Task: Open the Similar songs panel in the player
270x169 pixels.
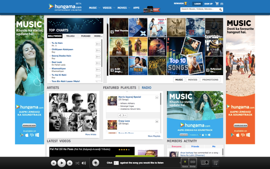Action: (193, 163)
